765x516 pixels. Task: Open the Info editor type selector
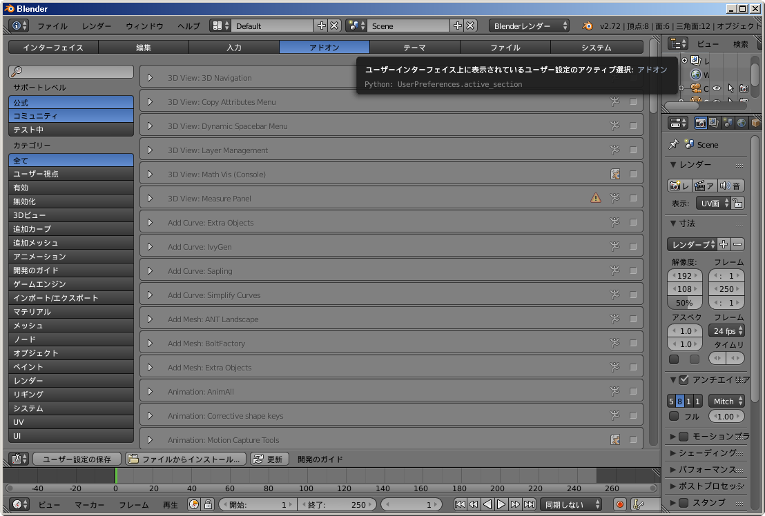(x=19, y=26)
